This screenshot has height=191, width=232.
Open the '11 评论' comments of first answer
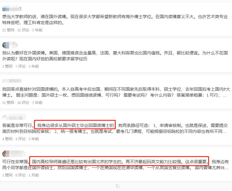click(x=23, y=30)
